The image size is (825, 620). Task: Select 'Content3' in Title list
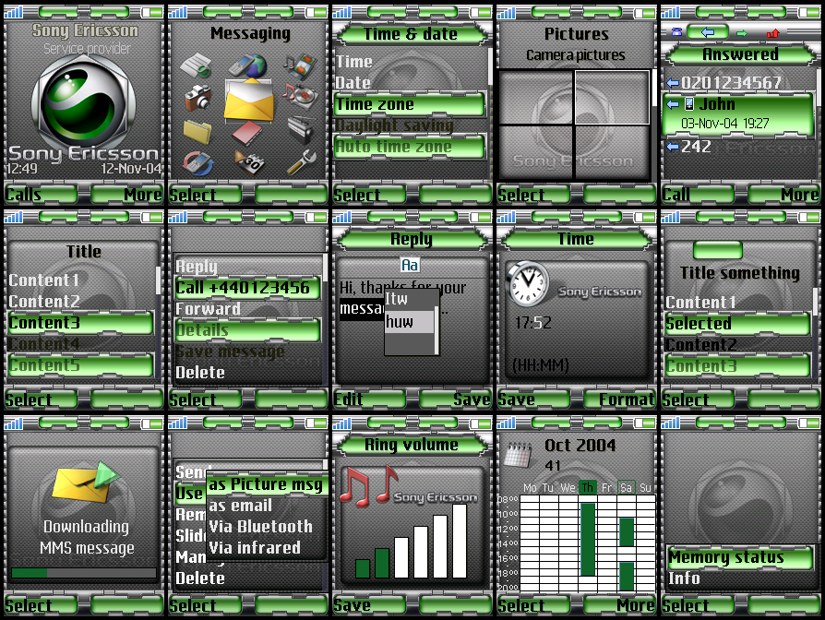click(x=80, y=322)
